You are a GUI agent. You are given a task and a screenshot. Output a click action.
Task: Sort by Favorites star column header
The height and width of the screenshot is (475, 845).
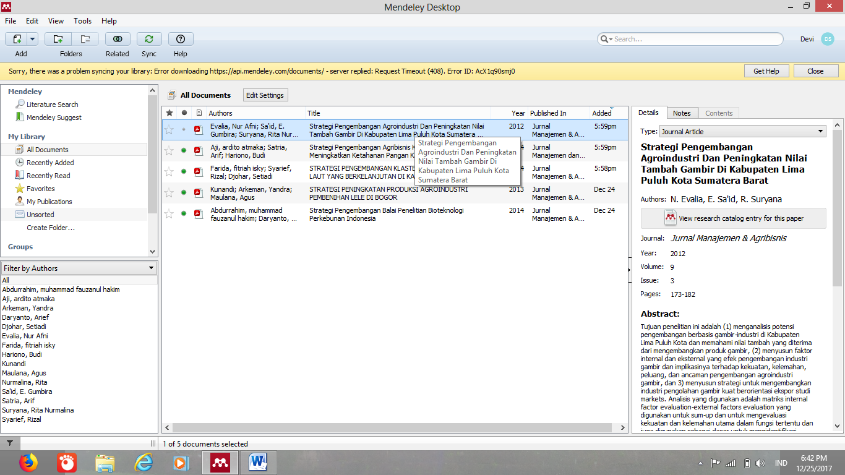(x=169, y=113)
